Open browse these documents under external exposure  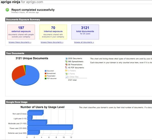[x=20, y=42]
